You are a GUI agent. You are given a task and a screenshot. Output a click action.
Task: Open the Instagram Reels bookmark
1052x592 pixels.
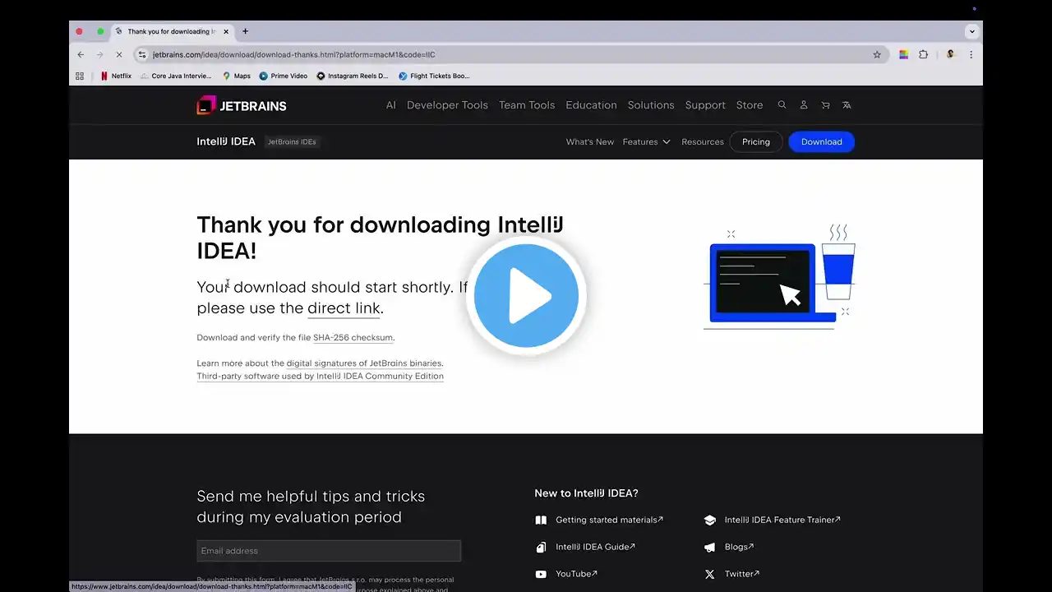(x=353, y=76)
